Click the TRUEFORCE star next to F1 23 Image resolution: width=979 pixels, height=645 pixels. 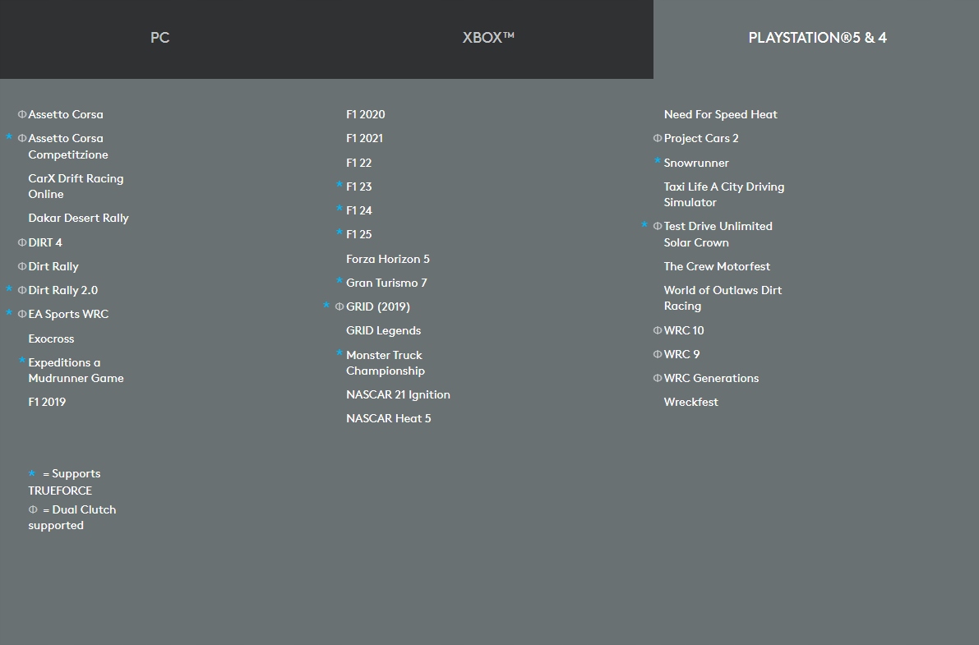click(x=339, y=186)
